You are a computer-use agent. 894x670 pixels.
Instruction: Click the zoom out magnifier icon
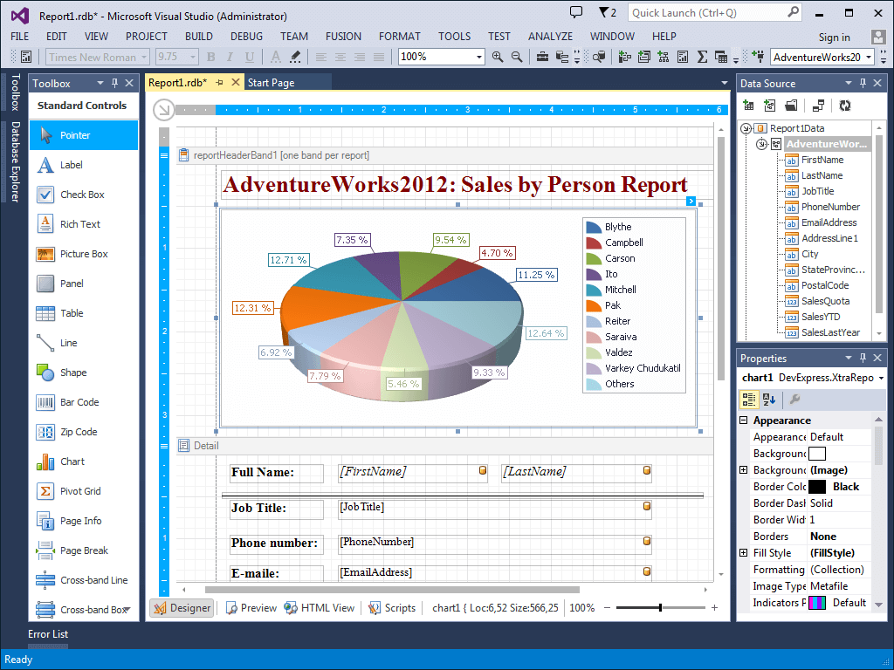coord(517,57)
